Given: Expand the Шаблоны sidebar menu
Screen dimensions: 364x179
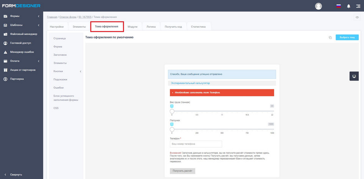Looking at the screenshot, I should pos(21,25).
